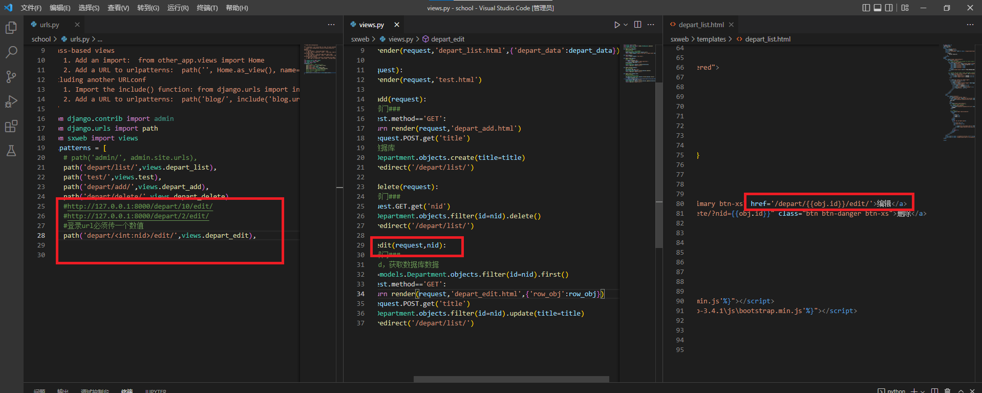Screen dimensions: 982x393
Task: Open the Testing flask view
Action: point(11,151)
